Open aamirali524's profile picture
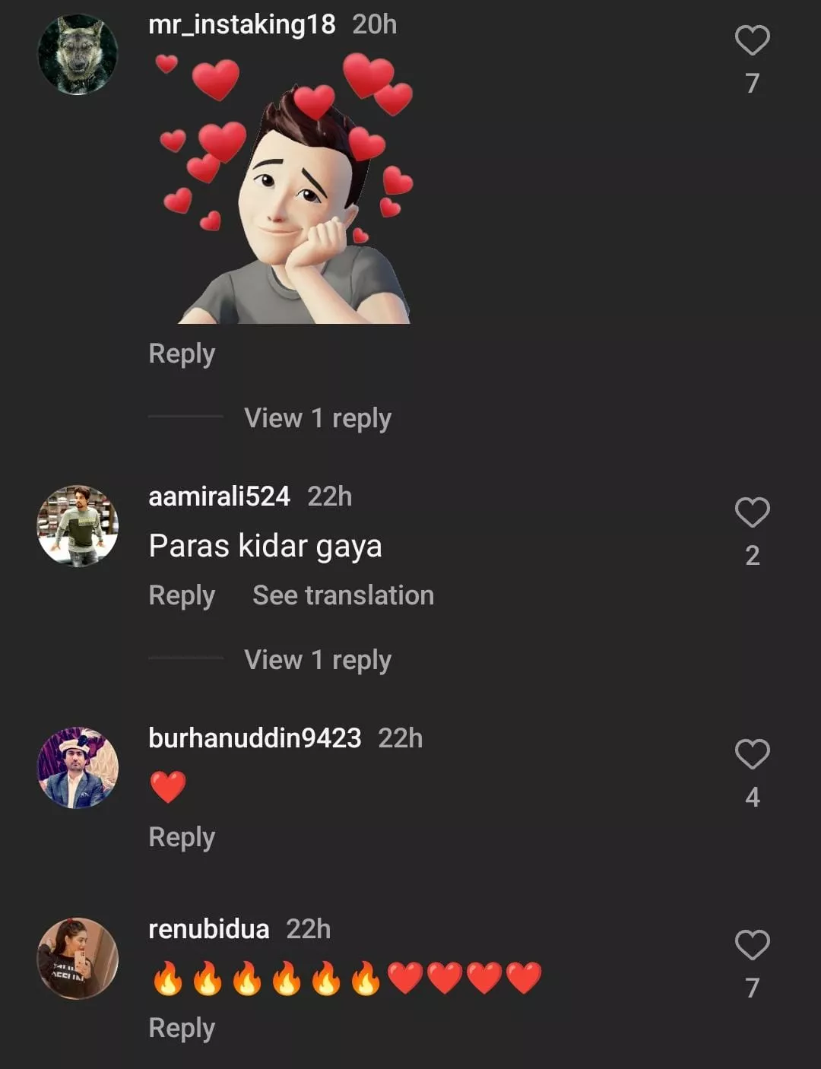821x1069 pixels. click(78, 526)
